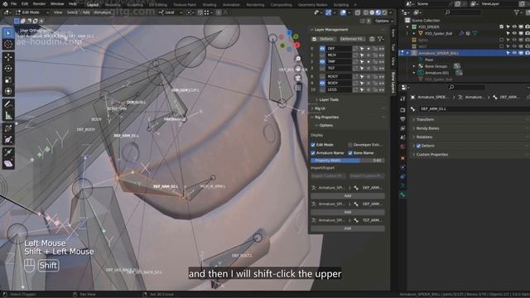The width and height of the screenshot is (530, 298).
Task: Select the Measure ruler tool
Action: [8, 116]
